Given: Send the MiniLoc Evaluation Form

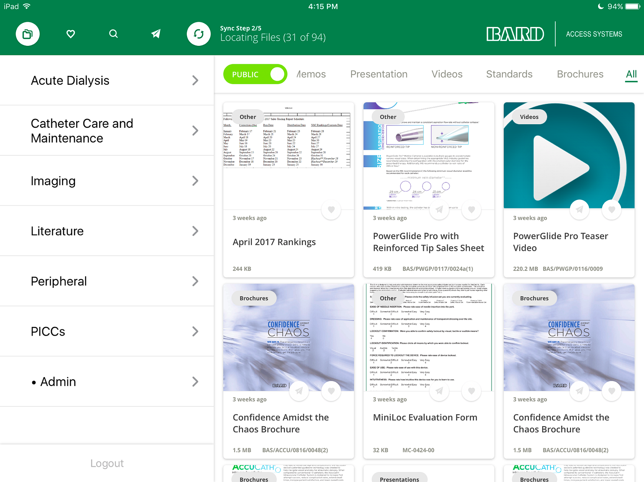Looking at the screenshot, I should 440,391.
